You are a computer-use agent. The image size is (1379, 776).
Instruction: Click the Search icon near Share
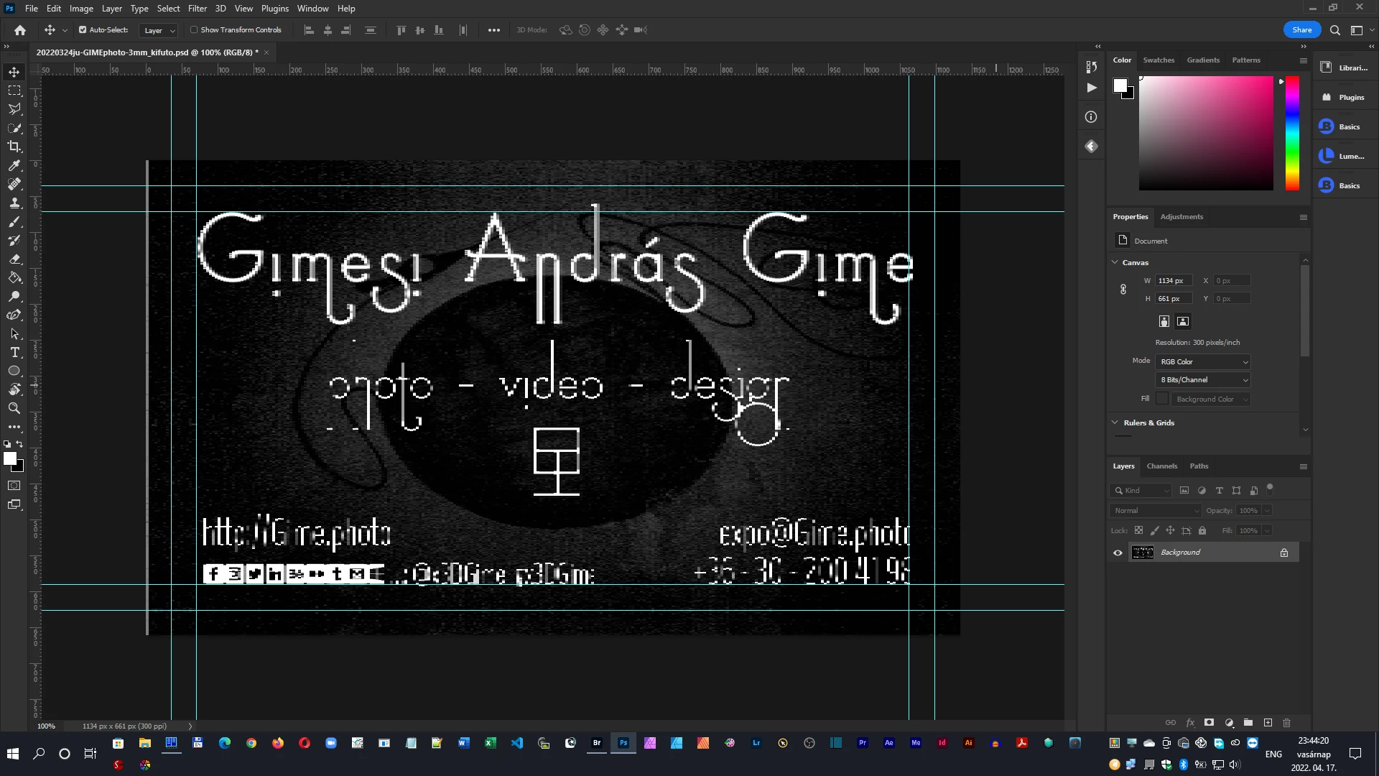(1334, 30)
